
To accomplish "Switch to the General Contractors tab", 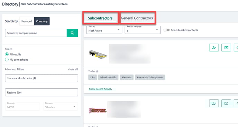I will pos(137,18).
